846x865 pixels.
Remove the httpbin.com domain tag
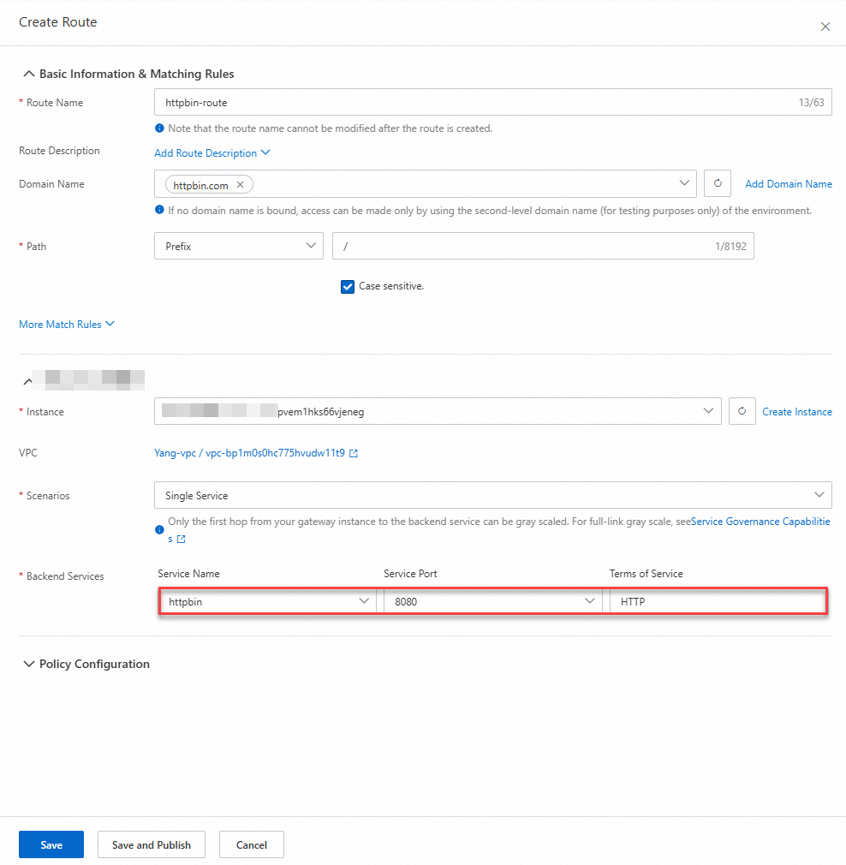point(240,183)
